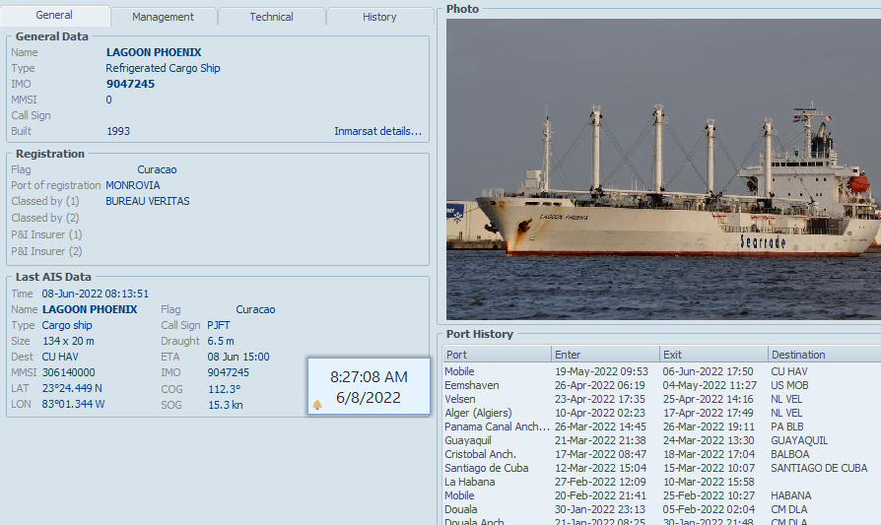Screen dimensions: 881x525
Task: Click the clock overlay showing 8:27:08 AM
Action: click(370, 386)
